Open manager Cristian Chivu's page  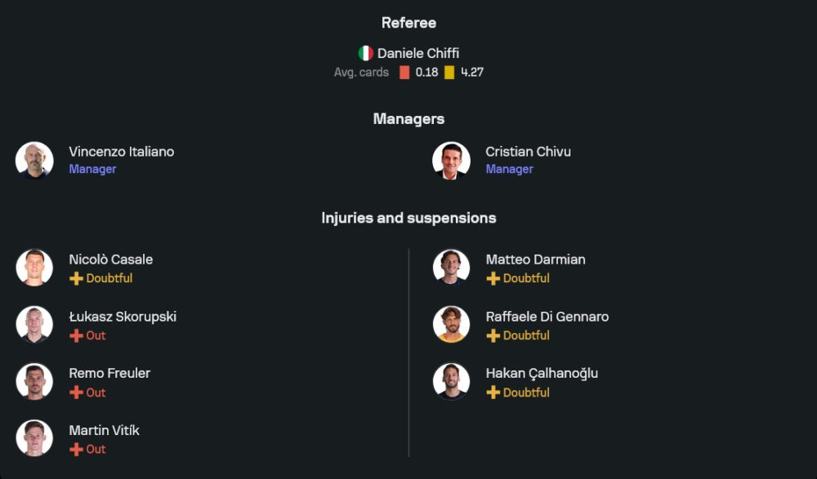tap(528, 152)
